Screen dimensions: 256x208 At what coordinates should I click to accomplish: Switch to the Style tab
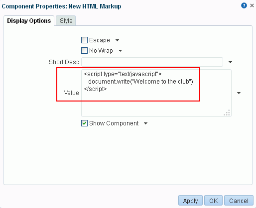pyautogui.click(x=66, y=21)
